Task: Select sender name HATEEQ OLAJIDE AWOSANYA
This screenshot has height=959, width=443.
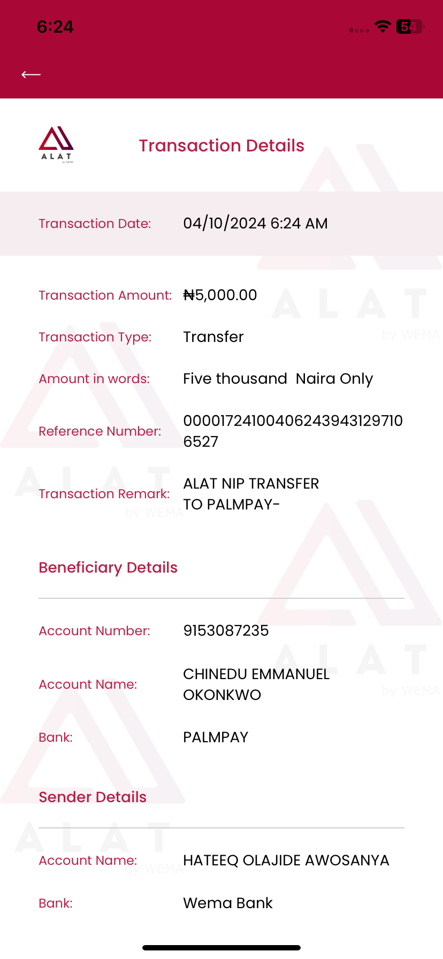Action: tap(286, 860)
